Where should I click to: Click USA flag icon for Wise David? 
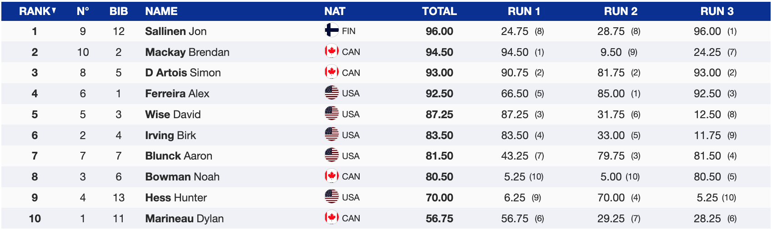pos(331,114)
